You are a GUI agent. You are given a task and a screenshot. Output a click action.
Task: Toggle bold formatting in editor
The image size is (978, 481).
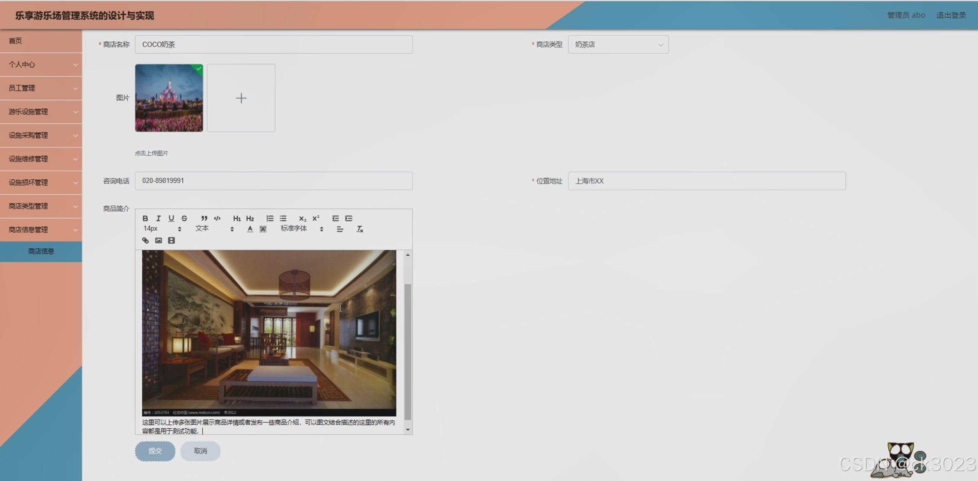(145, 218)
